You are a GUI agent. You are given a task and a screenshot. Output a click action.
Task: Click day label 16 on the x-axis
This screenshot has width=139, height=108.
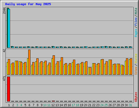[x=69, y=105]
